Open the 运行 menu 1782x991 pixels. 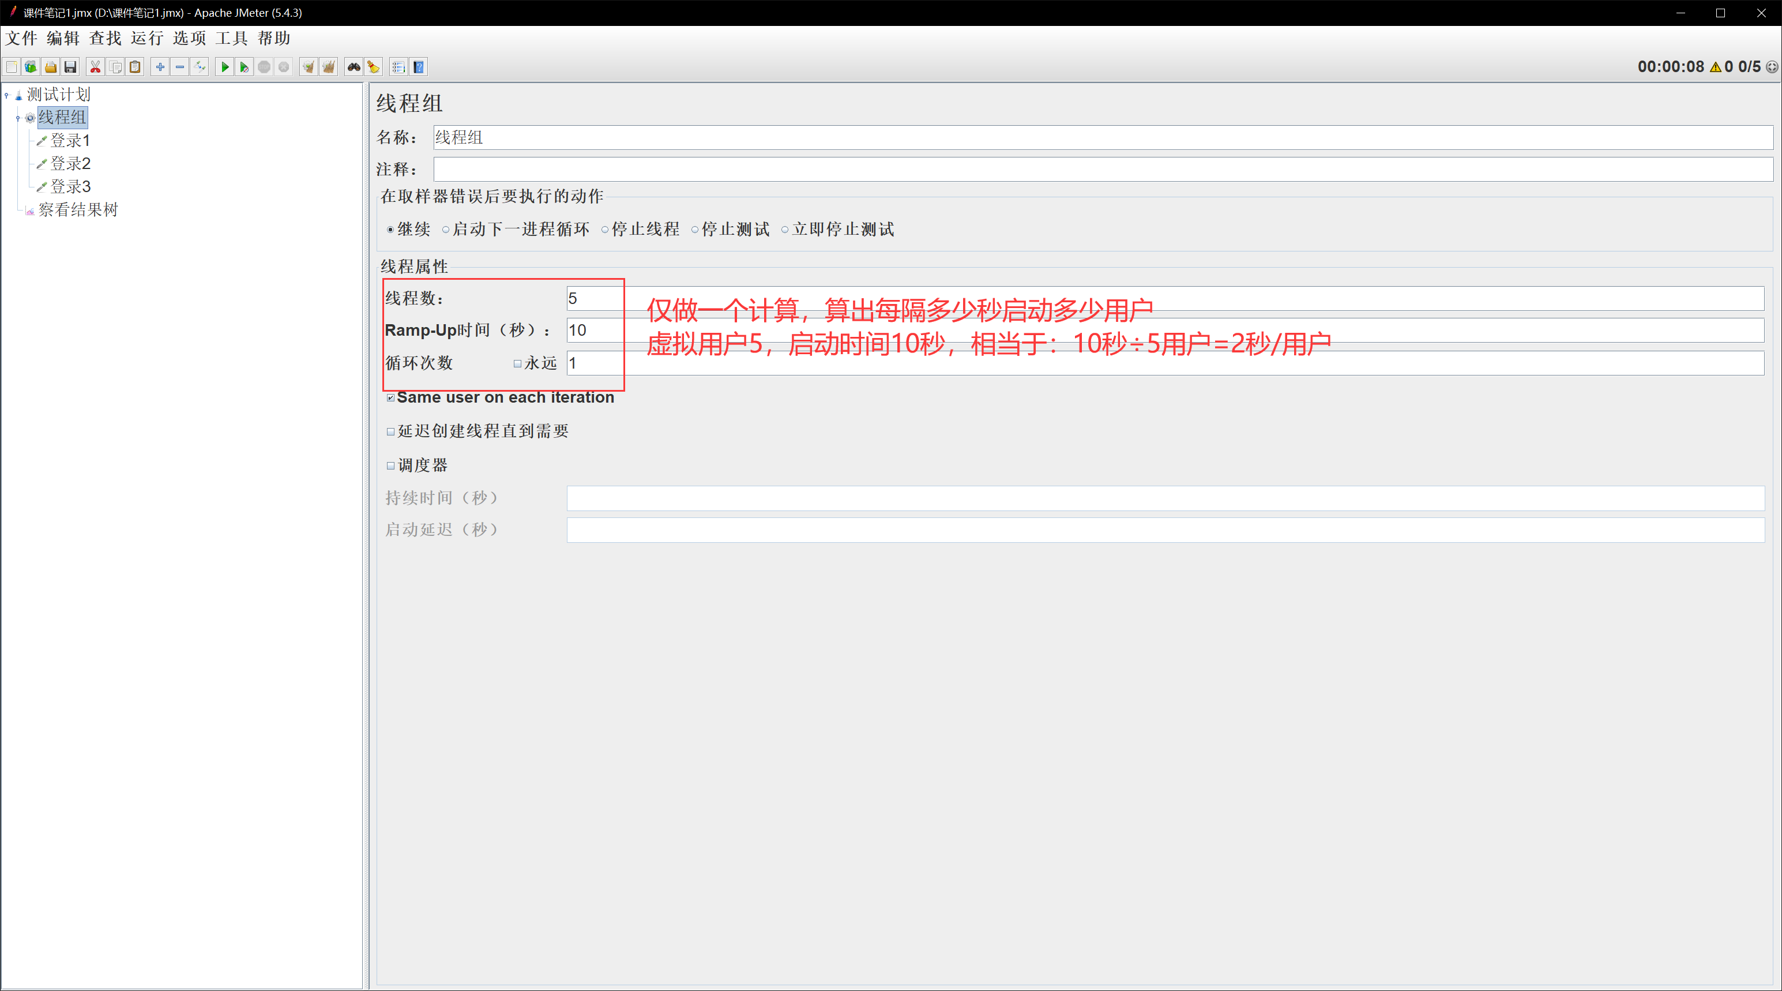[x=146, y=39]
